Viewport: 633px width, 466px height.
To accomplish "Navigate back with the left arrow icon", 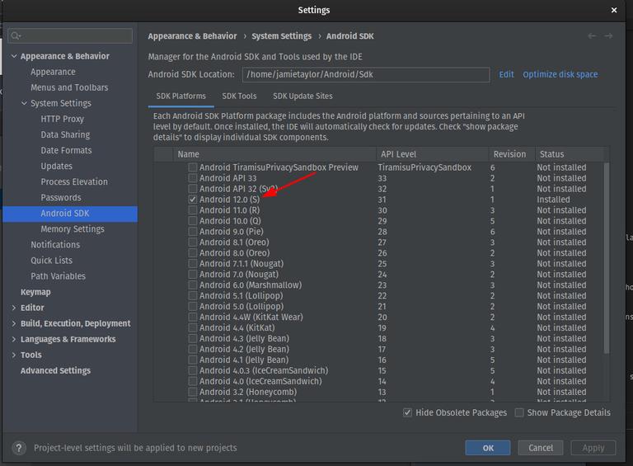I will click(x=592, y=36).
